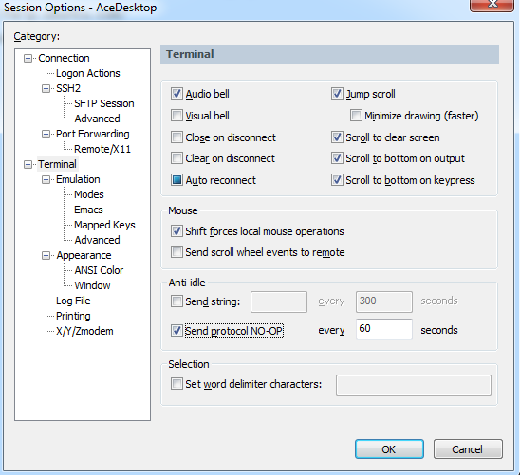The width and height of the screenshot is (520, 475).
Task: Open Printing category
Action: click(73, 316)
